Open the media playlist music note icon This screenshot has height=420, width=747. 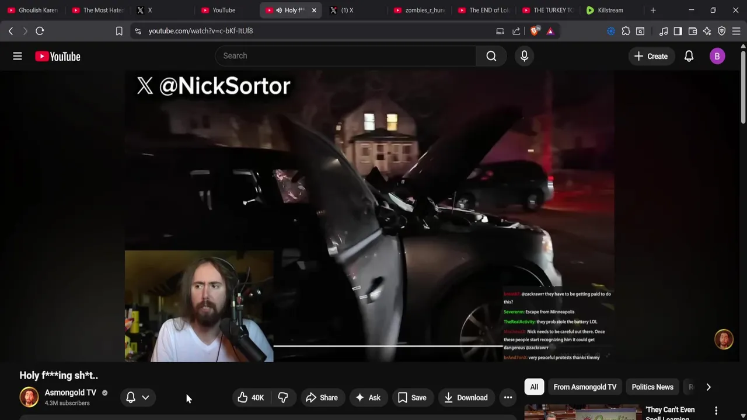664,31
